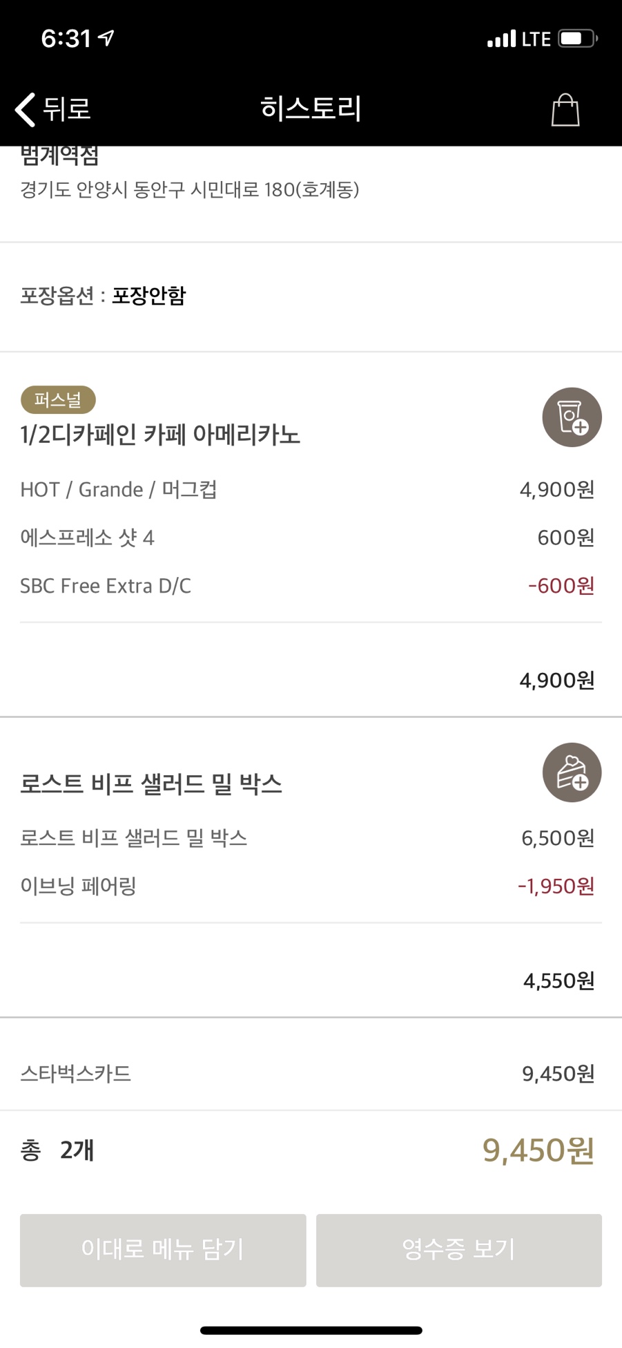Tap the back chevron arrow
This screenshot has height=1348, width=622.
point(26,109)
